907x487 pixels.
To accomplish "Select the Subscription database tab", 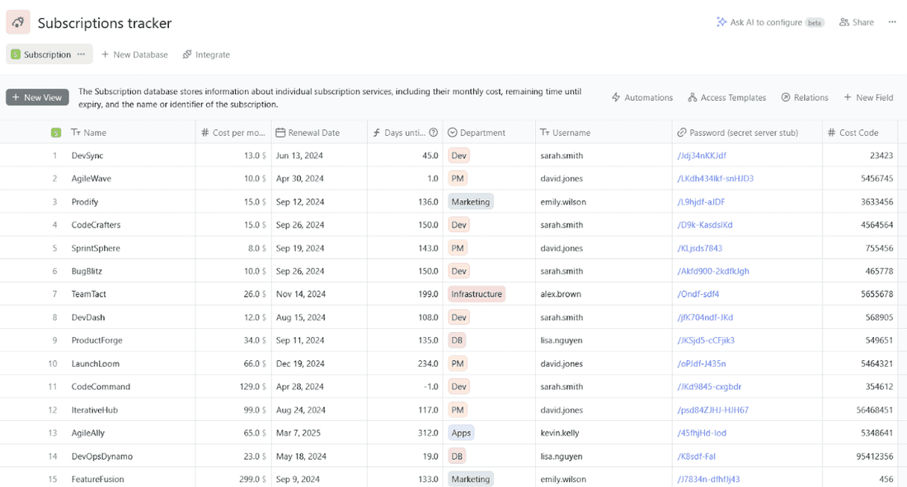I will pyautogui.click(x=46, y=54).
